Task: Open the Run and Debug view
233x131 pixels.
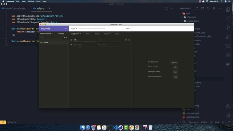Action: pos(228,37)
